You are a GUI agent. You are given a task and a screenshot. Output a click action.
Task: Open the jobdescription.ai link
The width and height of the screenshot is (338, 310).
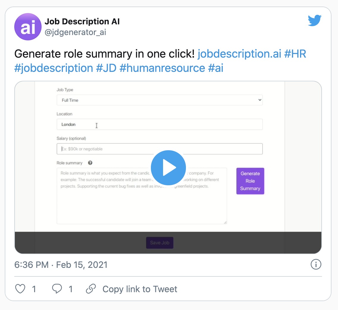(239, 54)
